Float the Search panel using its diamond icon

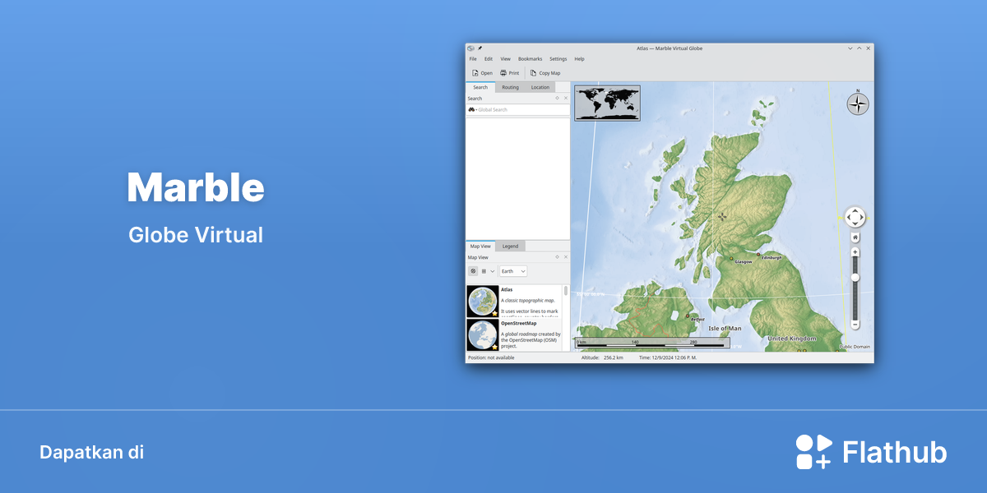click(x=557, y=98)
